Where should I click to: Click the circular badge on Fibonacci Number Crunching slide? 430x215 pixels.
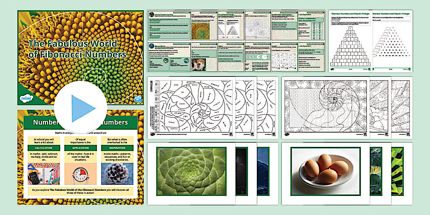point(152,14)
